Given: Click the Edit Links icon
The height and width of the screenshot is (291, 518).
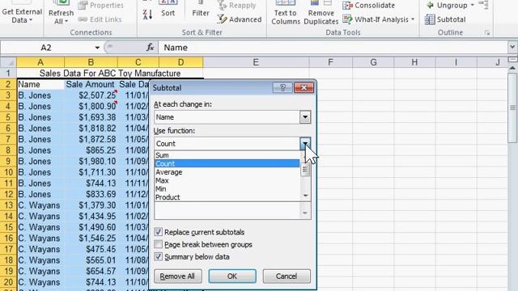Looking at the screenshot, I should tap(83, 19).
